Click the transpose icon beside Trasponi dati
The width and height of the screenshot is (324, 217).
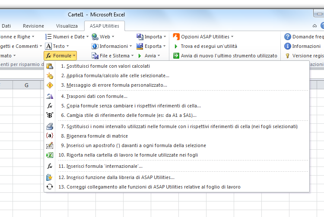point(50,96)
